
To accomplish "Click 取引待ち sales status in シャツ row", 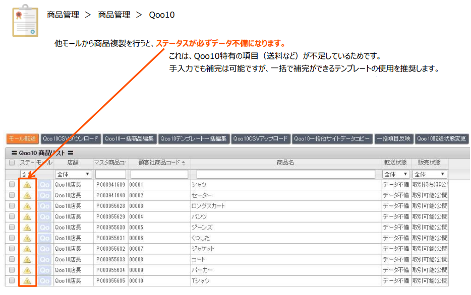I will point(430,185).
